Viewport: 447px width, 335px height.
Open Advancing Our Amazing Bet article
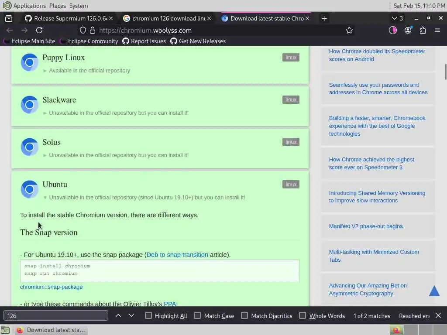(368, 290)
